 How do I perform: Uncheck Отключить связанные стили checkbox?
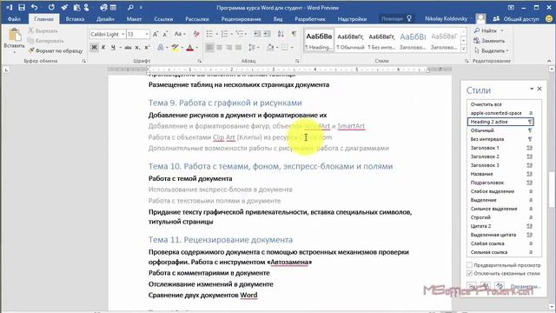coord(469,274)
